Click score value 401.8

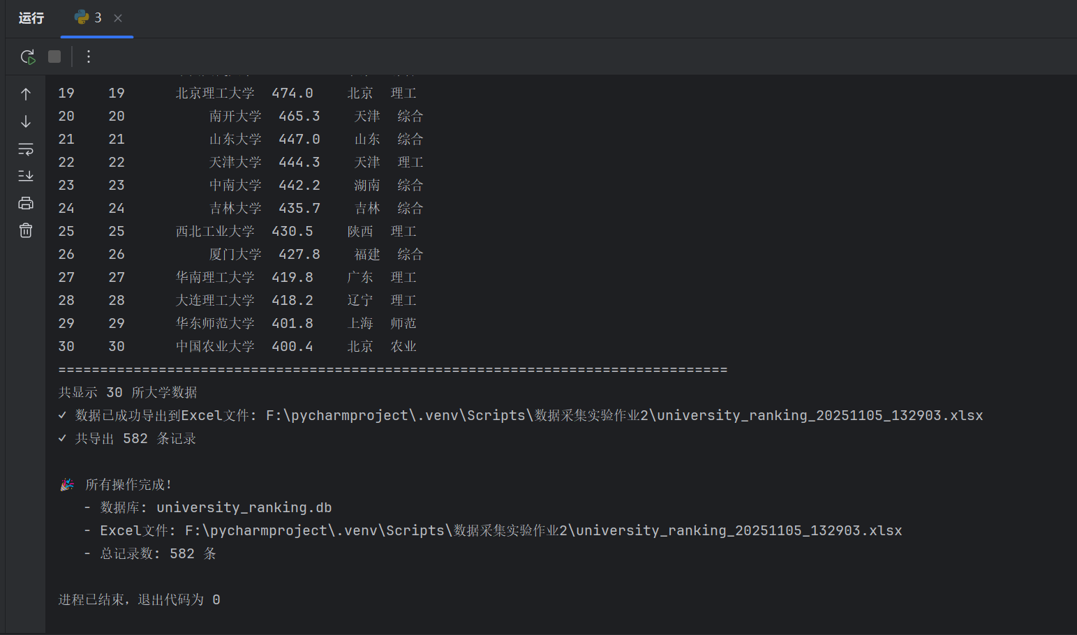tap(292, 323)
